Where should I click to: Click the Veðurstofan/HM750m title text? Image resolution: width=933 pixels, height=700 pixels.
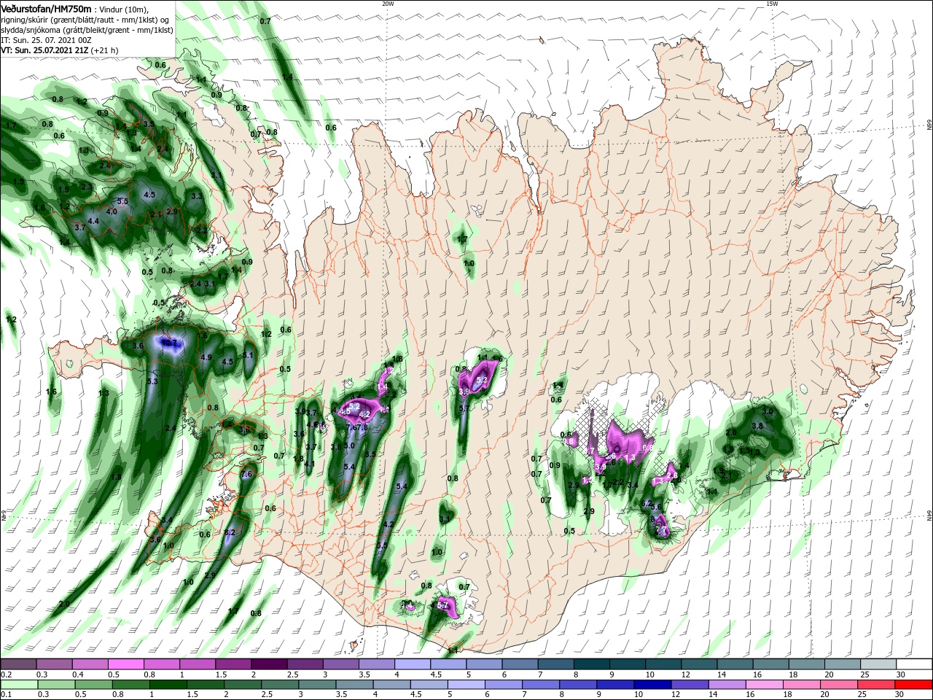(x=46, y=8)
